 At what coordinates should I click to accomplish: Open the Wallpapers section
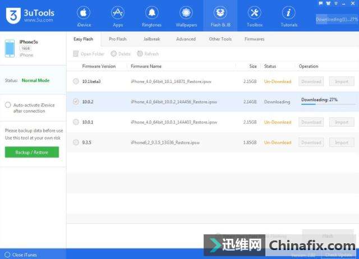pos(186,16)
